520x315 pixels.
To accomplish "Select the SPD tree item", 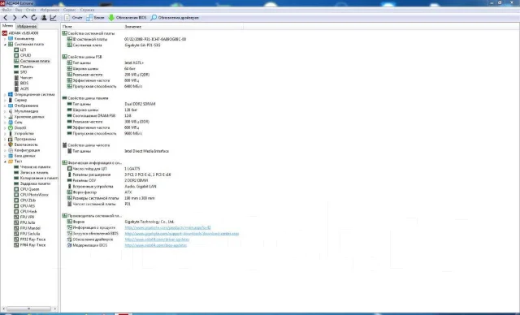I will [x=24, y=72].
